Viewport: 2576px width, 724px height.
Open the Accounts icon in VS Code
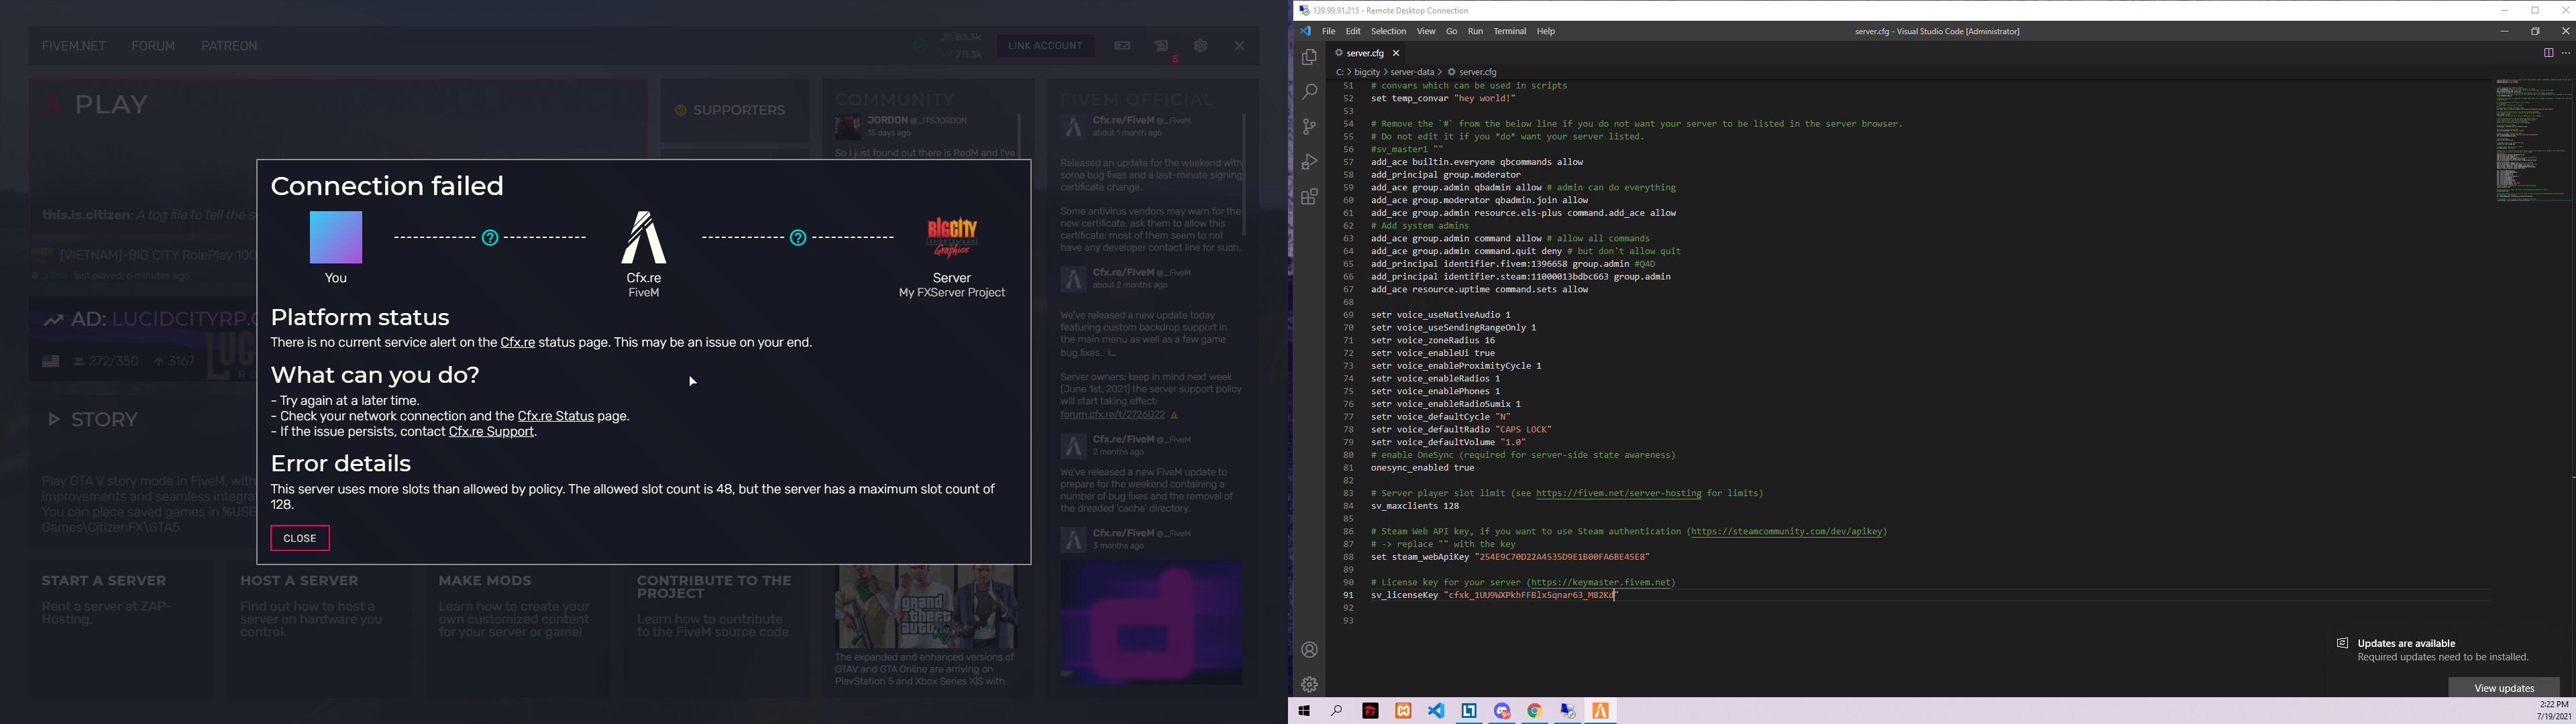pos(1309,650)
